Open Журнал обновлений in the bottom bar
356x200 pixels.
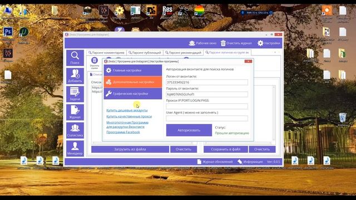click(x=215, y=162)
